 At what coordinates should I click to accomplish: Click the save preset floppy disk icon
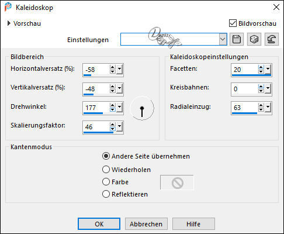[237, 39]
